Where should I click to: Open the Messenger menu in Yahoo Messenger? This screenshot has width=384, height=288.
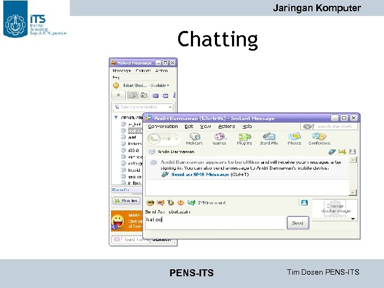[122, 71]
